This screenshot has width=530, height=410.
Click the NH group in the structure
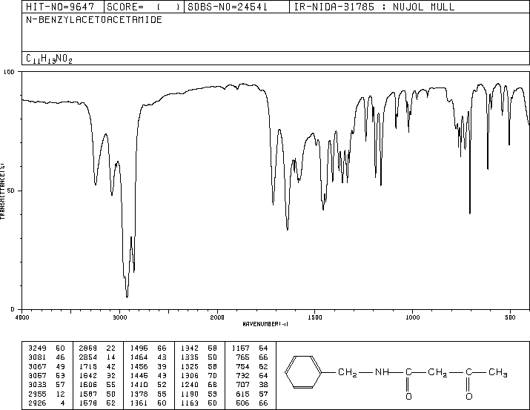pyautogui.click(x=382, y=372)
